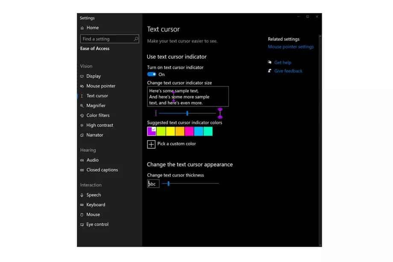Click the Get help link
This screenshot has height=262, width=393.
(x=282, y=62)
